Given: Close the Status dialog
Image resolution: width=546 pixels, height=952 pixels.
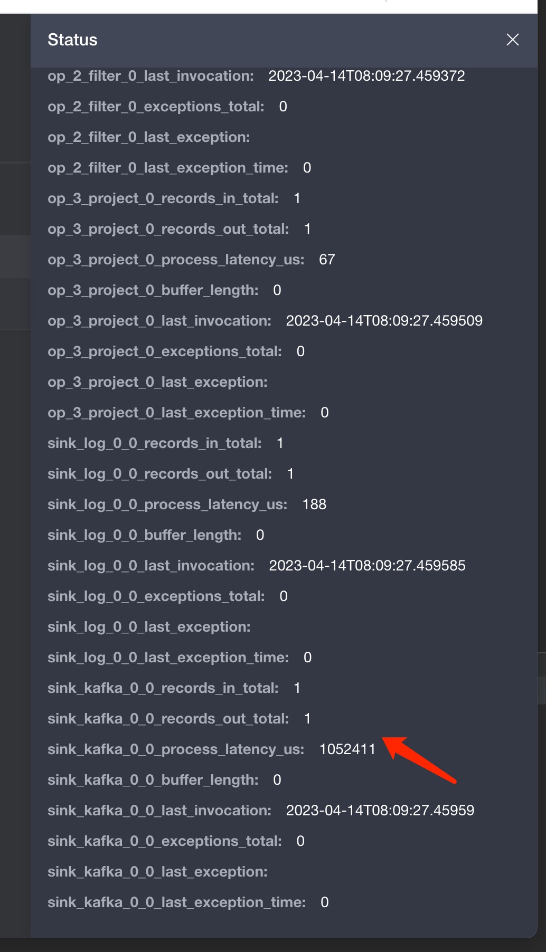Looking at the screenshot, I should pos(512,40).
